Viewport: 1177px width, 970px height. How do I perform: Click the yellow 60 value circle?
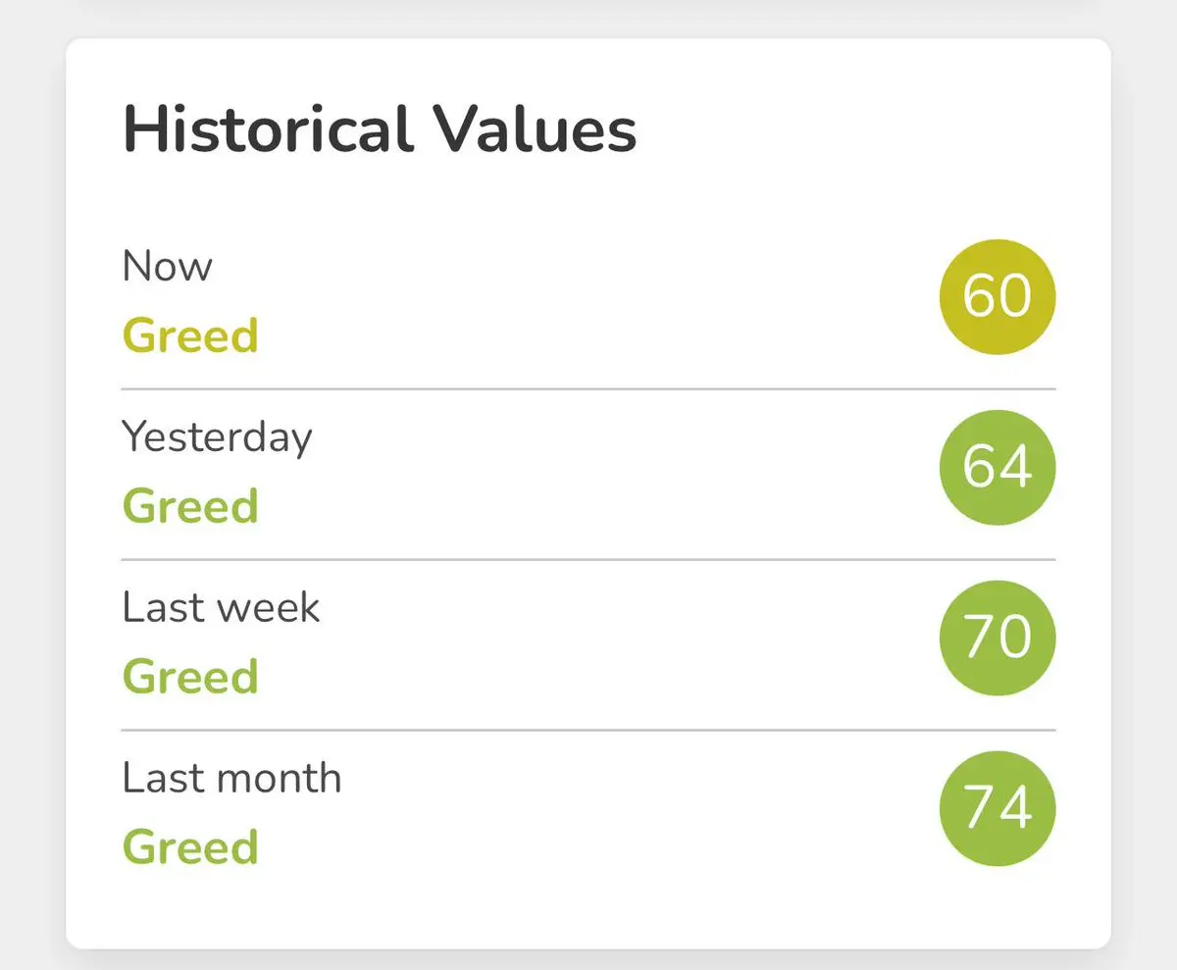[998, 296]
